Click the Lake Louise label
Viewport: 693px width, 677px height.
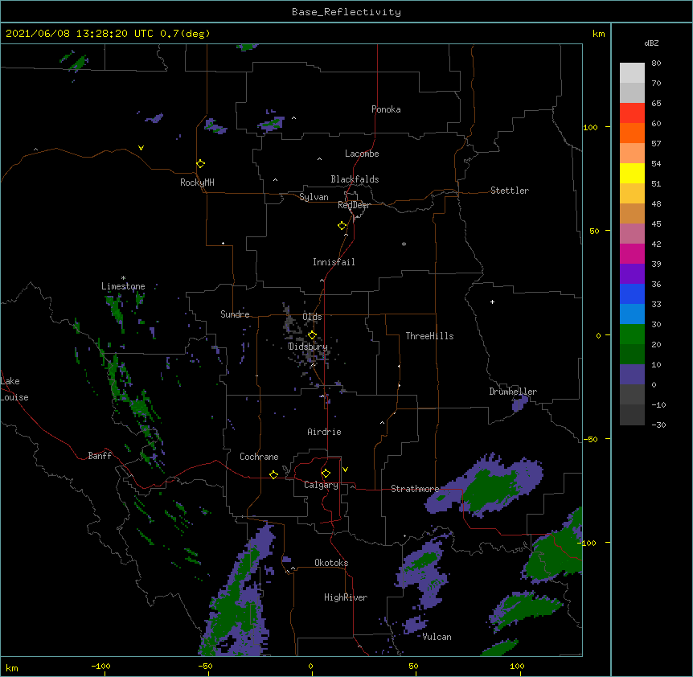14,389
